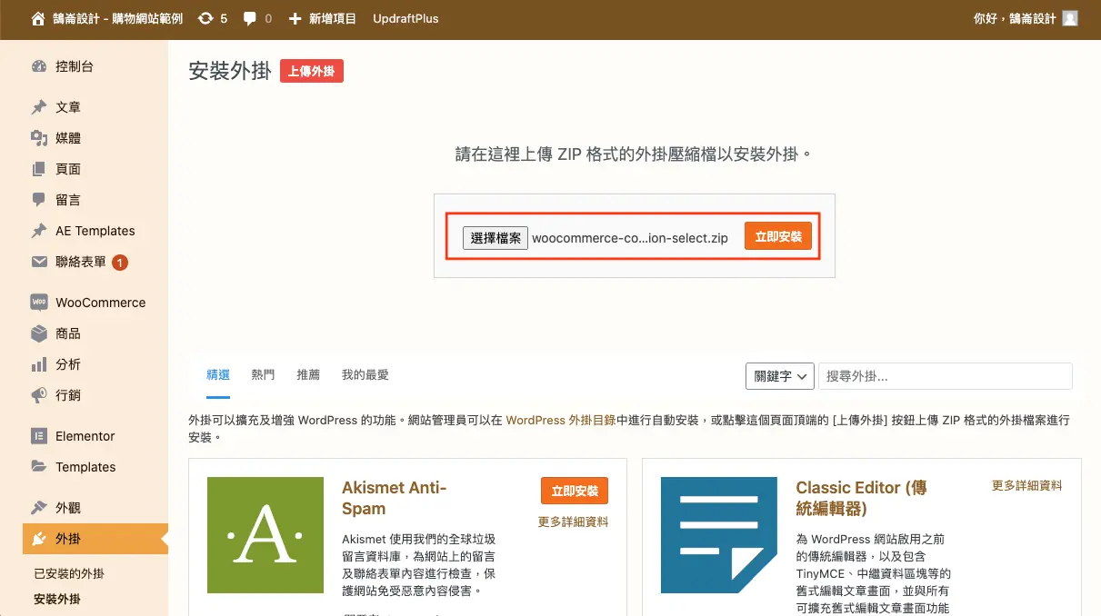Open 已安裝的外掛 submenu item

tap(69, 573)
